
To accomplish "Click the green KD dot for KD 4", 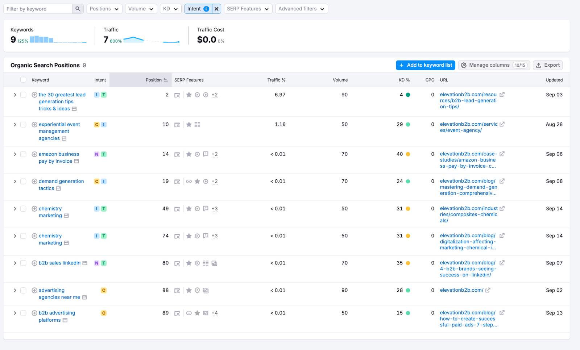I will pos(408,95).
